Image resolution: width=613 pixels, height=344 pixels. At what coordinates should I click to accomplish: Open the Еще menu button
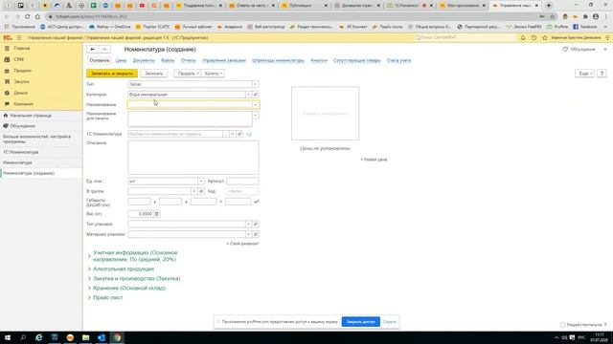click(584, 74)
